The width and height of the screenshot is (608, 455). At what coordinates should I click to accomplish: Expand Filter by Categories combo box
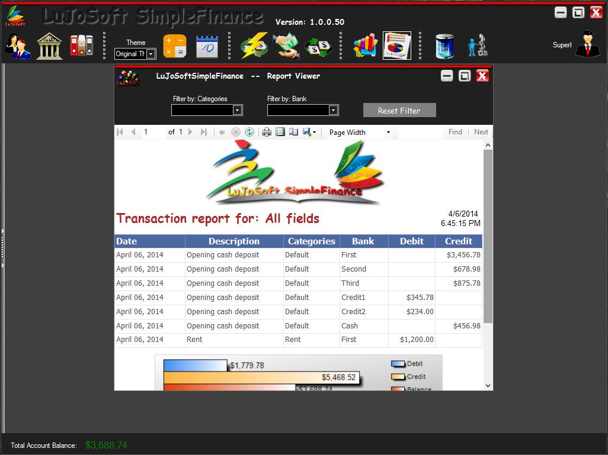pyautogui.click(x=237, y=111)
